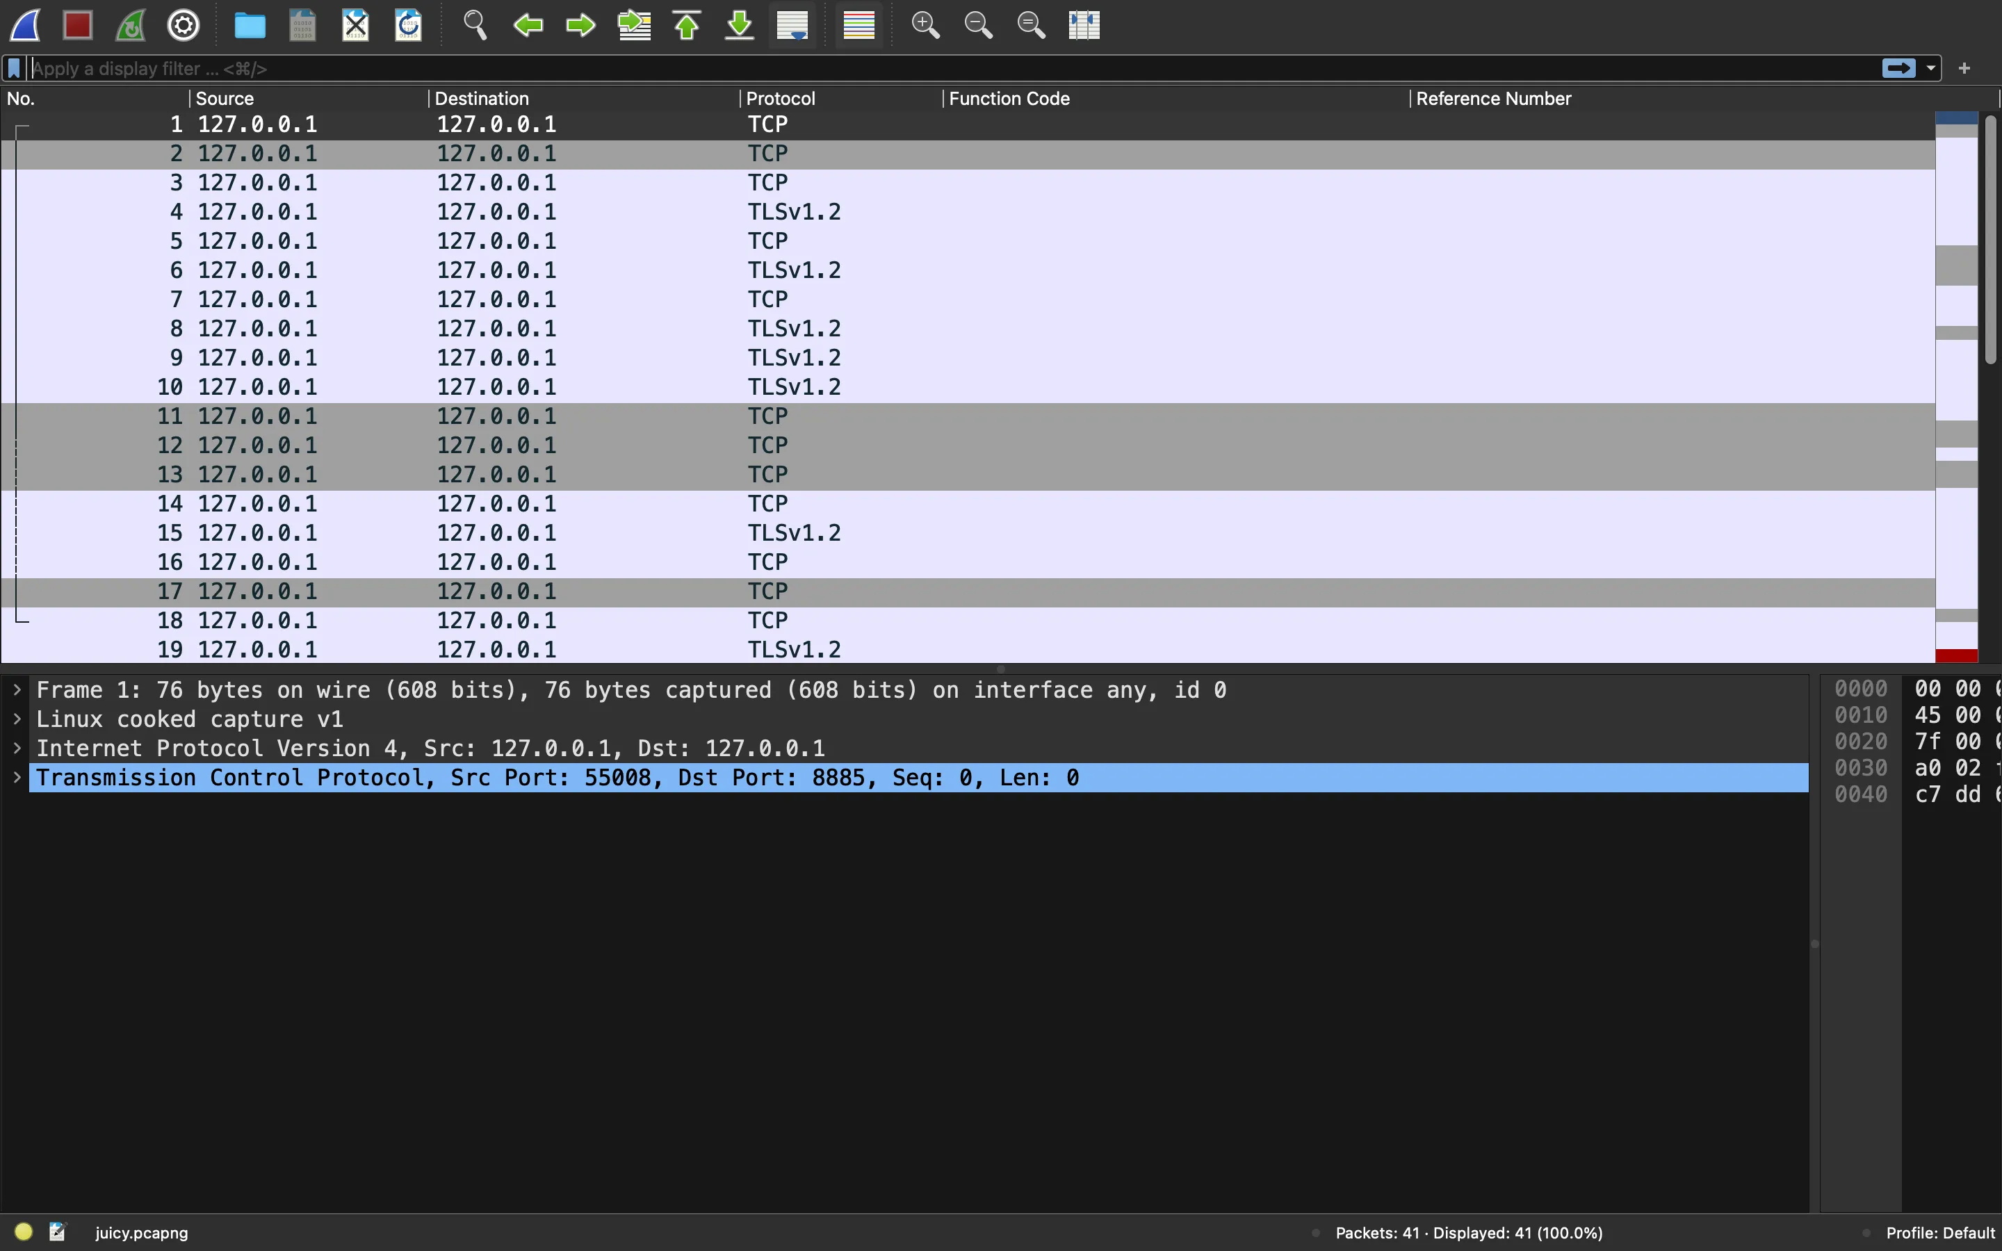
Task: Select the Frame 1 detail line text
Action: pos(631,690)
